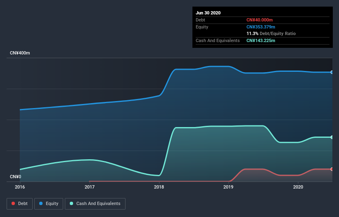This screenshot has height=217, width=339.
Task: Click the 2019 x-axis label
Action: coord(228,187)
